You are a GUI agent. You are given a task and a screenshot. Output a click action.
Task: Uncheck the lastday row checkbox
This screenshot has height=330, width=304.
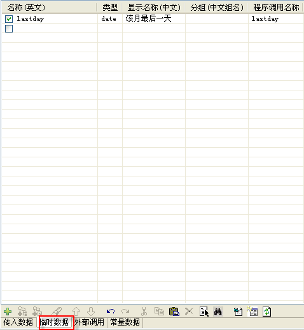(x=9, y=19)
